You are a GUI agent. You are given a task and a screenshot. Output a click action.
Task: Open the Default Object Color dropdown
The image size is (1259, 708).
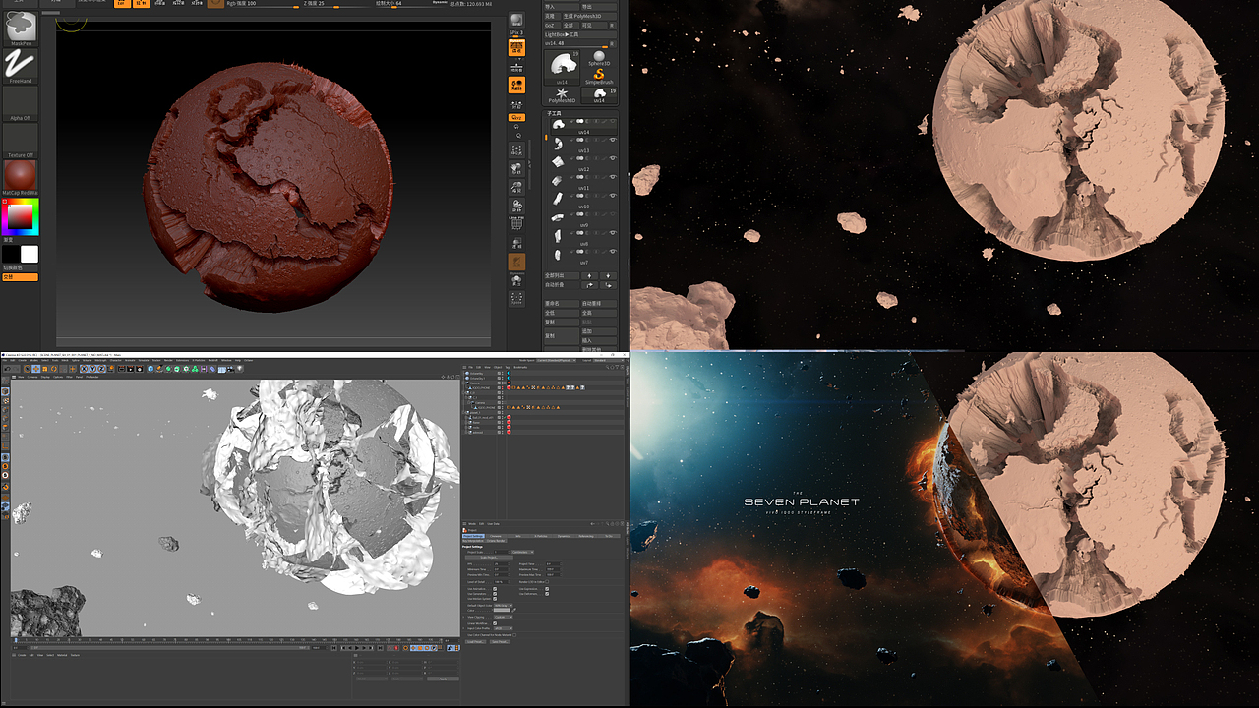point(504,605)
